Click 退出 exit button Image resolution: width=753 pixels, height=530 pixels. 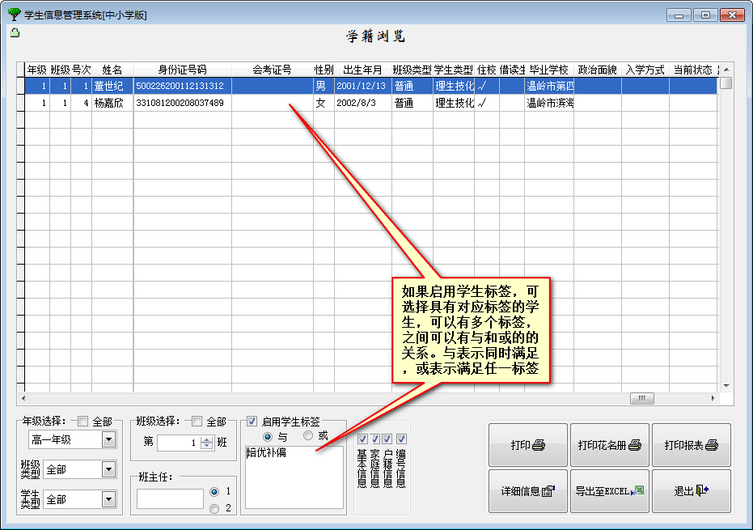point(691,491)
